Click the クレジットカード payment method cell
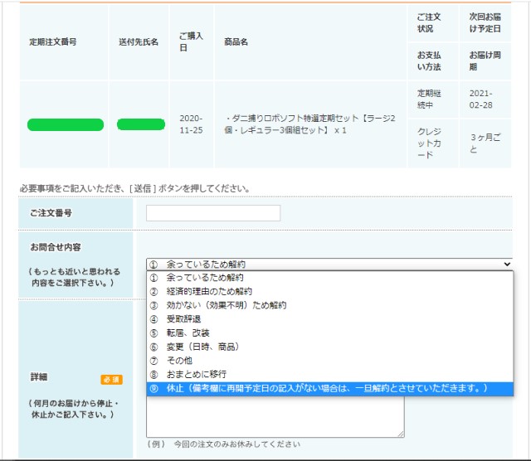Image resolution: width=531 pixels, height=461 pixels. pos(431,143)
